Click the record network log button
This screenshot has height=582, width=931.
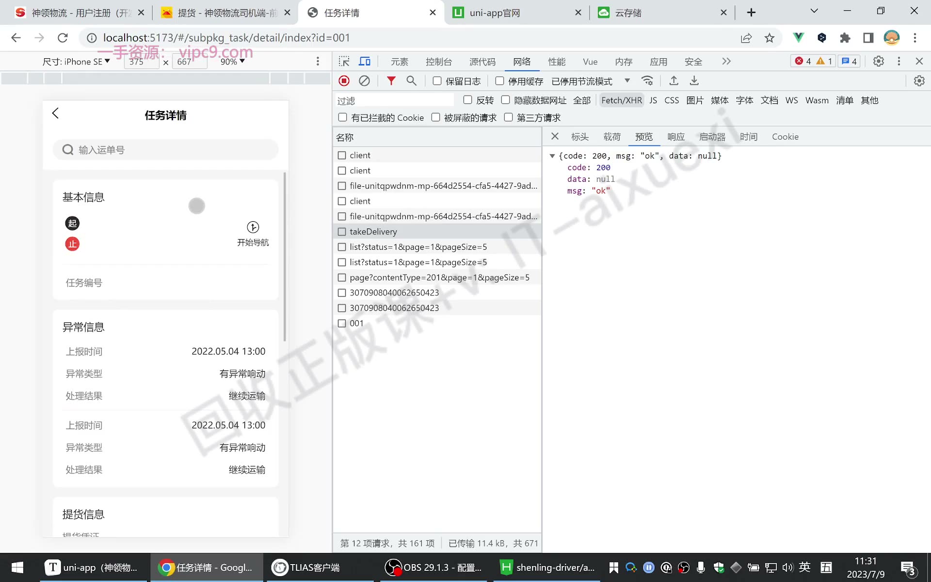click(x=344, y=81)
